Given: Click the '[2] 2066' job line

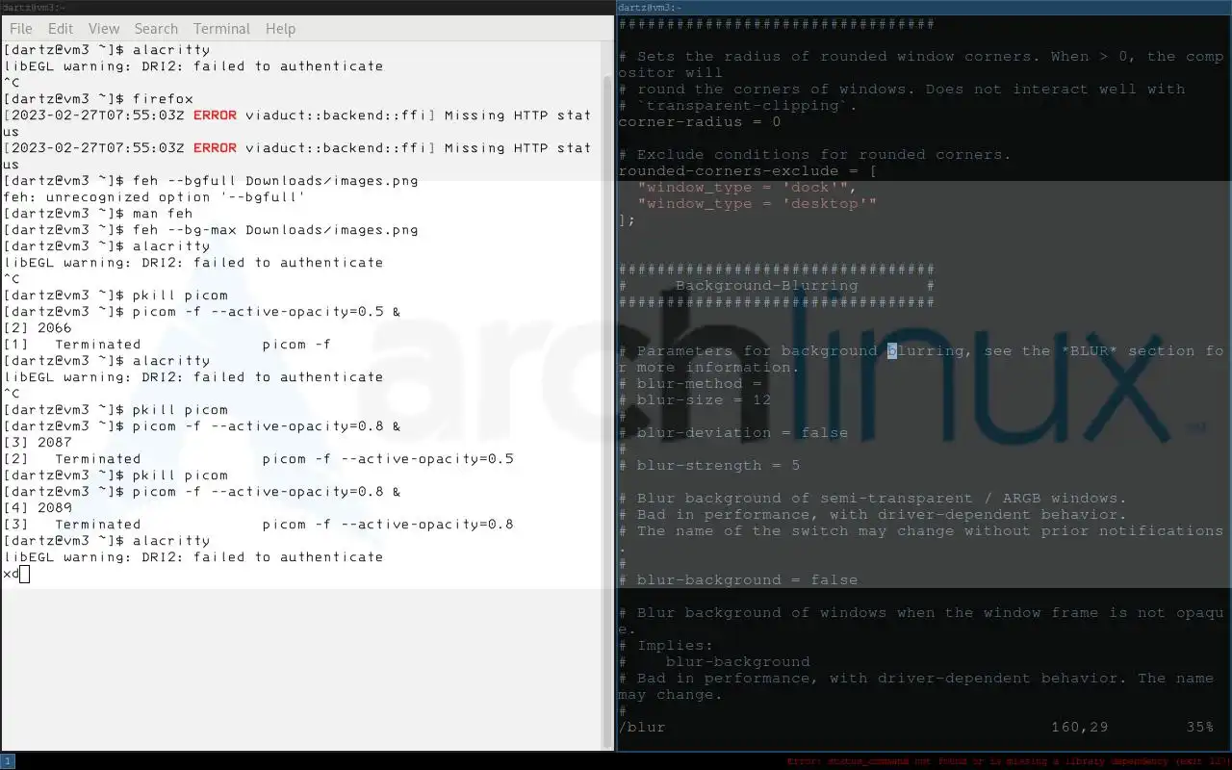Looking at the screenshot, I should [x=38, y=328].
